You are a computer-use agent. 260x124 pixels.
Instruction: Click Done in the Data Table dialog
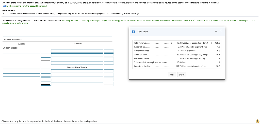coord(182,75)
